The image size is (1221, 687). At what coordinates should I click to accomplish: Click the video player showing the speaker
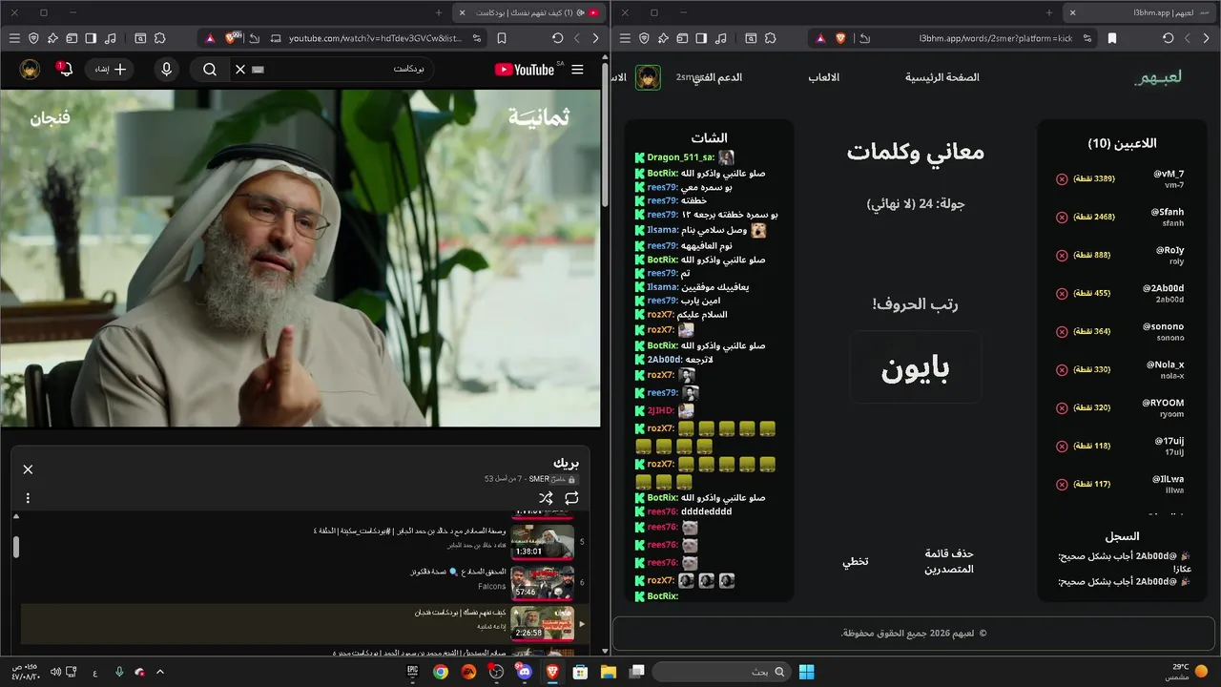[x=300, y=258]
